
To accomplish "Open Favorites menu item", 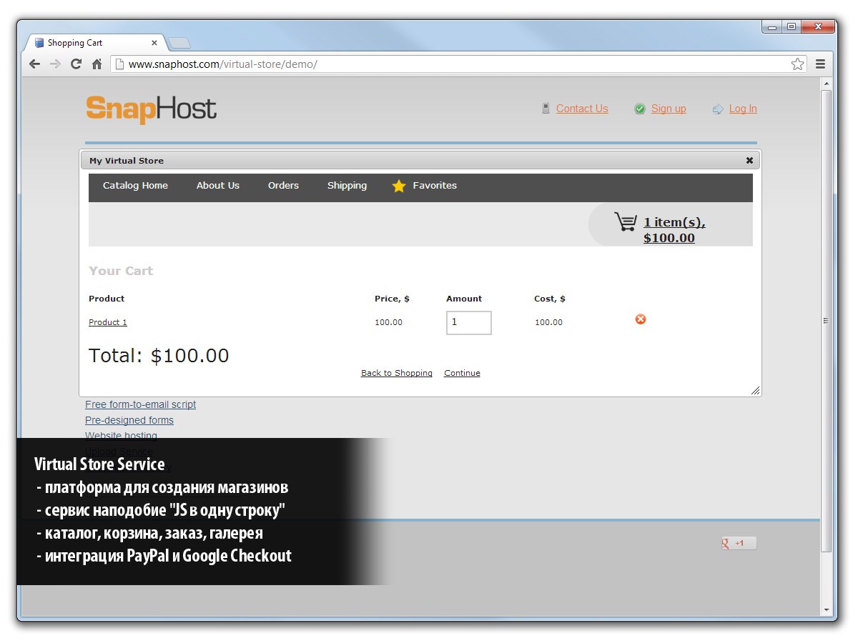I will (x=435, y=186).
